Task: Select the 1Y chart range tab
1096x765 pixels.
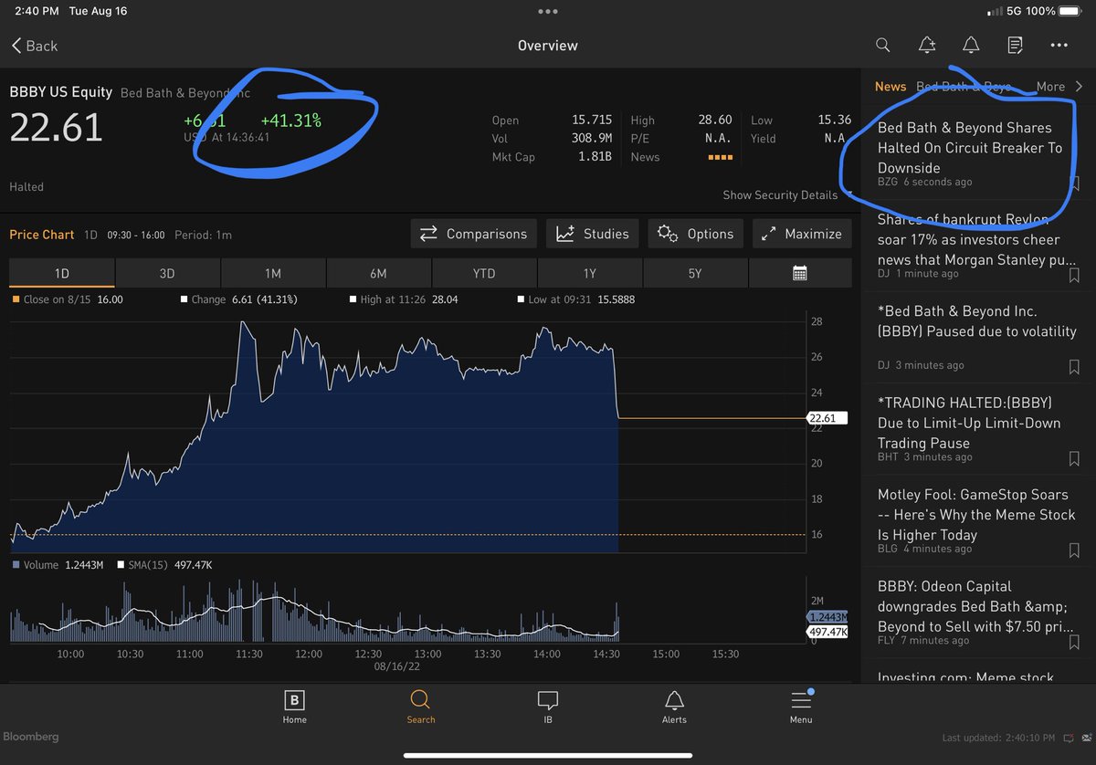Action: click(x=590, y=273)
